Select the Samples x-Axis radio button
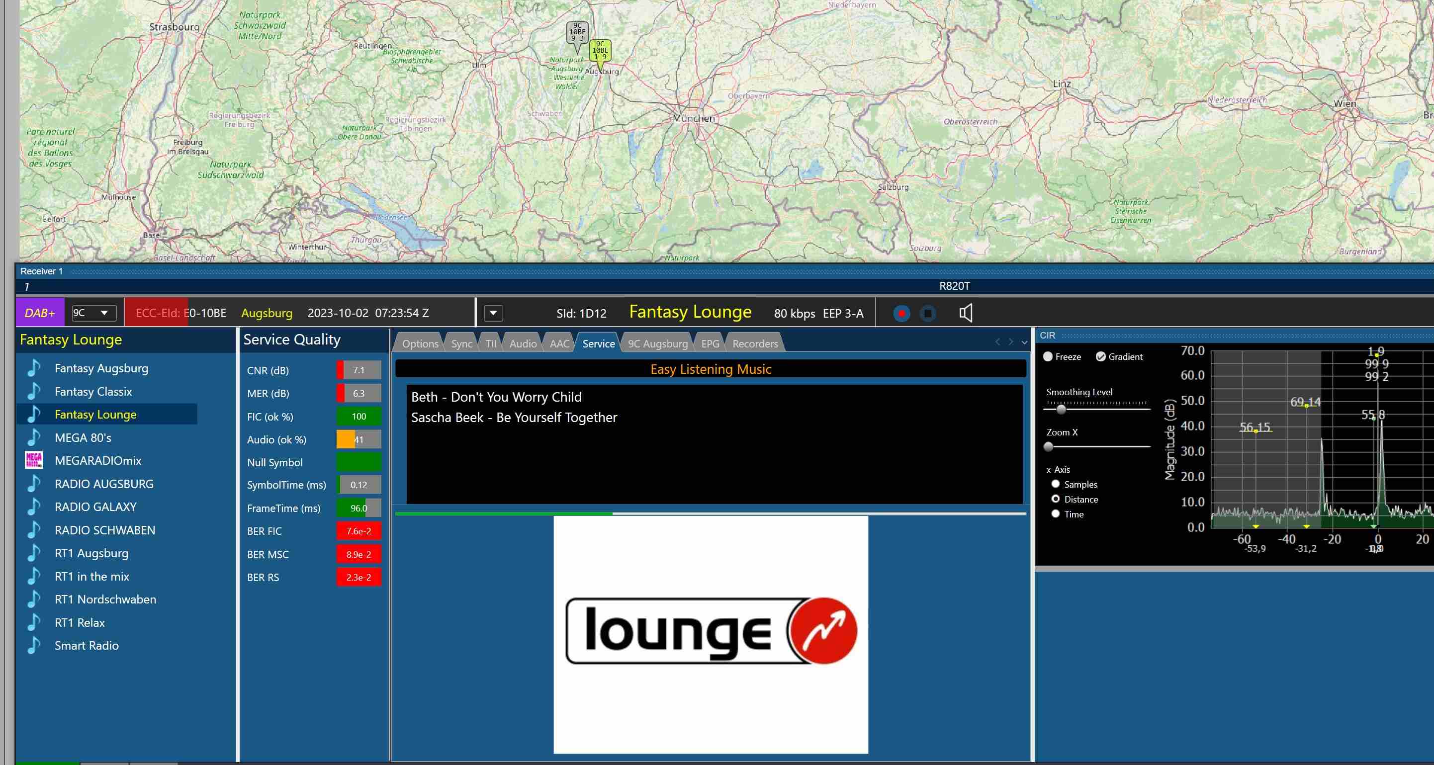 [x=1056, y=484]
